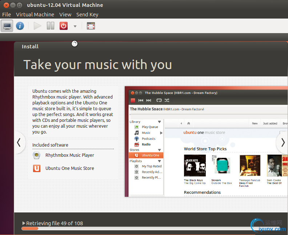The width and height of the screenshot is (288, 235).
Task: Click Recently Played playlist gear icon
Action: click(x=137, y=178)
